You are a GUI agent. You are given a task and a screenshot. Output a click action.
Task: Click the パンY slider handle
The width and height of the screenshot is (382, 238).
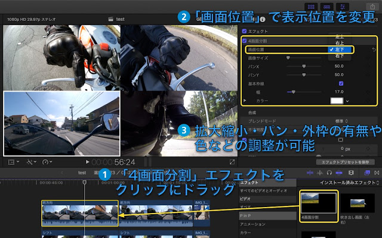304,75
